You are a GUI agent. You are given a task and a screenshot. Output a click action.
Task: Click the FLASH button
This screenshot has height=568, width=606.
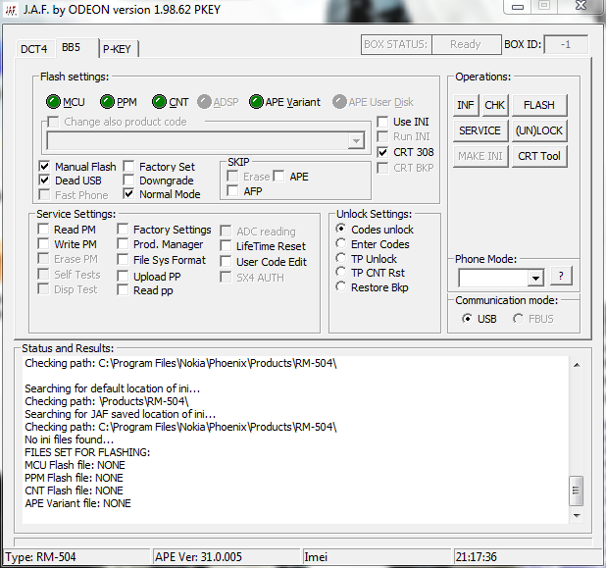539,105
